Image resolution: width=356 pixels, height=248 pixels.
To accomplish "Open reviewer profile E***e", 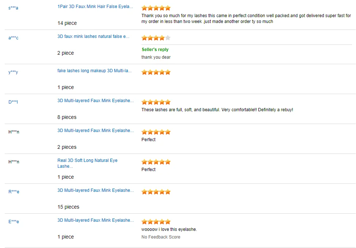I will tap(14, 221).
